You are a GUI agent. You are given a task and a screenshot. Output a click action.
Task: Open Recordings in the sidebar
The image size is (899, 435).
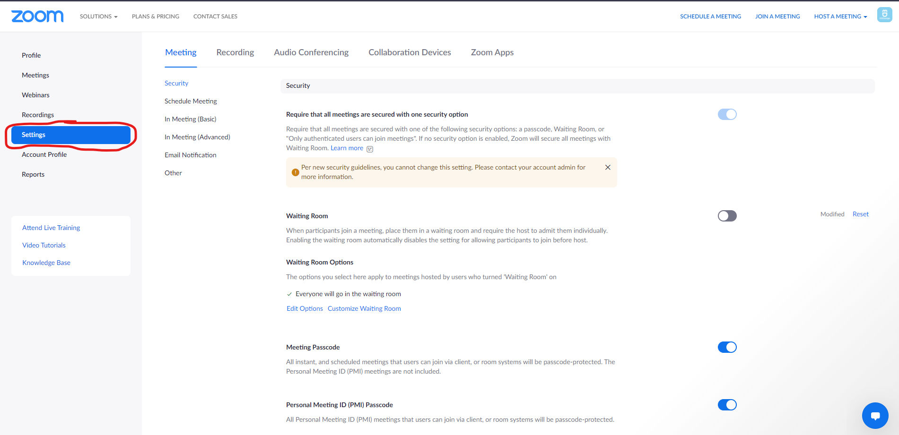(38, 115)
